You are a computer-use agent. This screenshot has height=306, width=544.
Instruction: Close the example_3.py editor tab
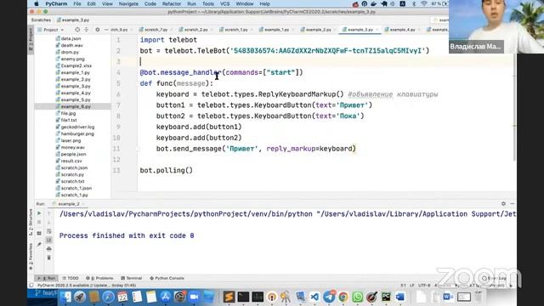(377, 30)
